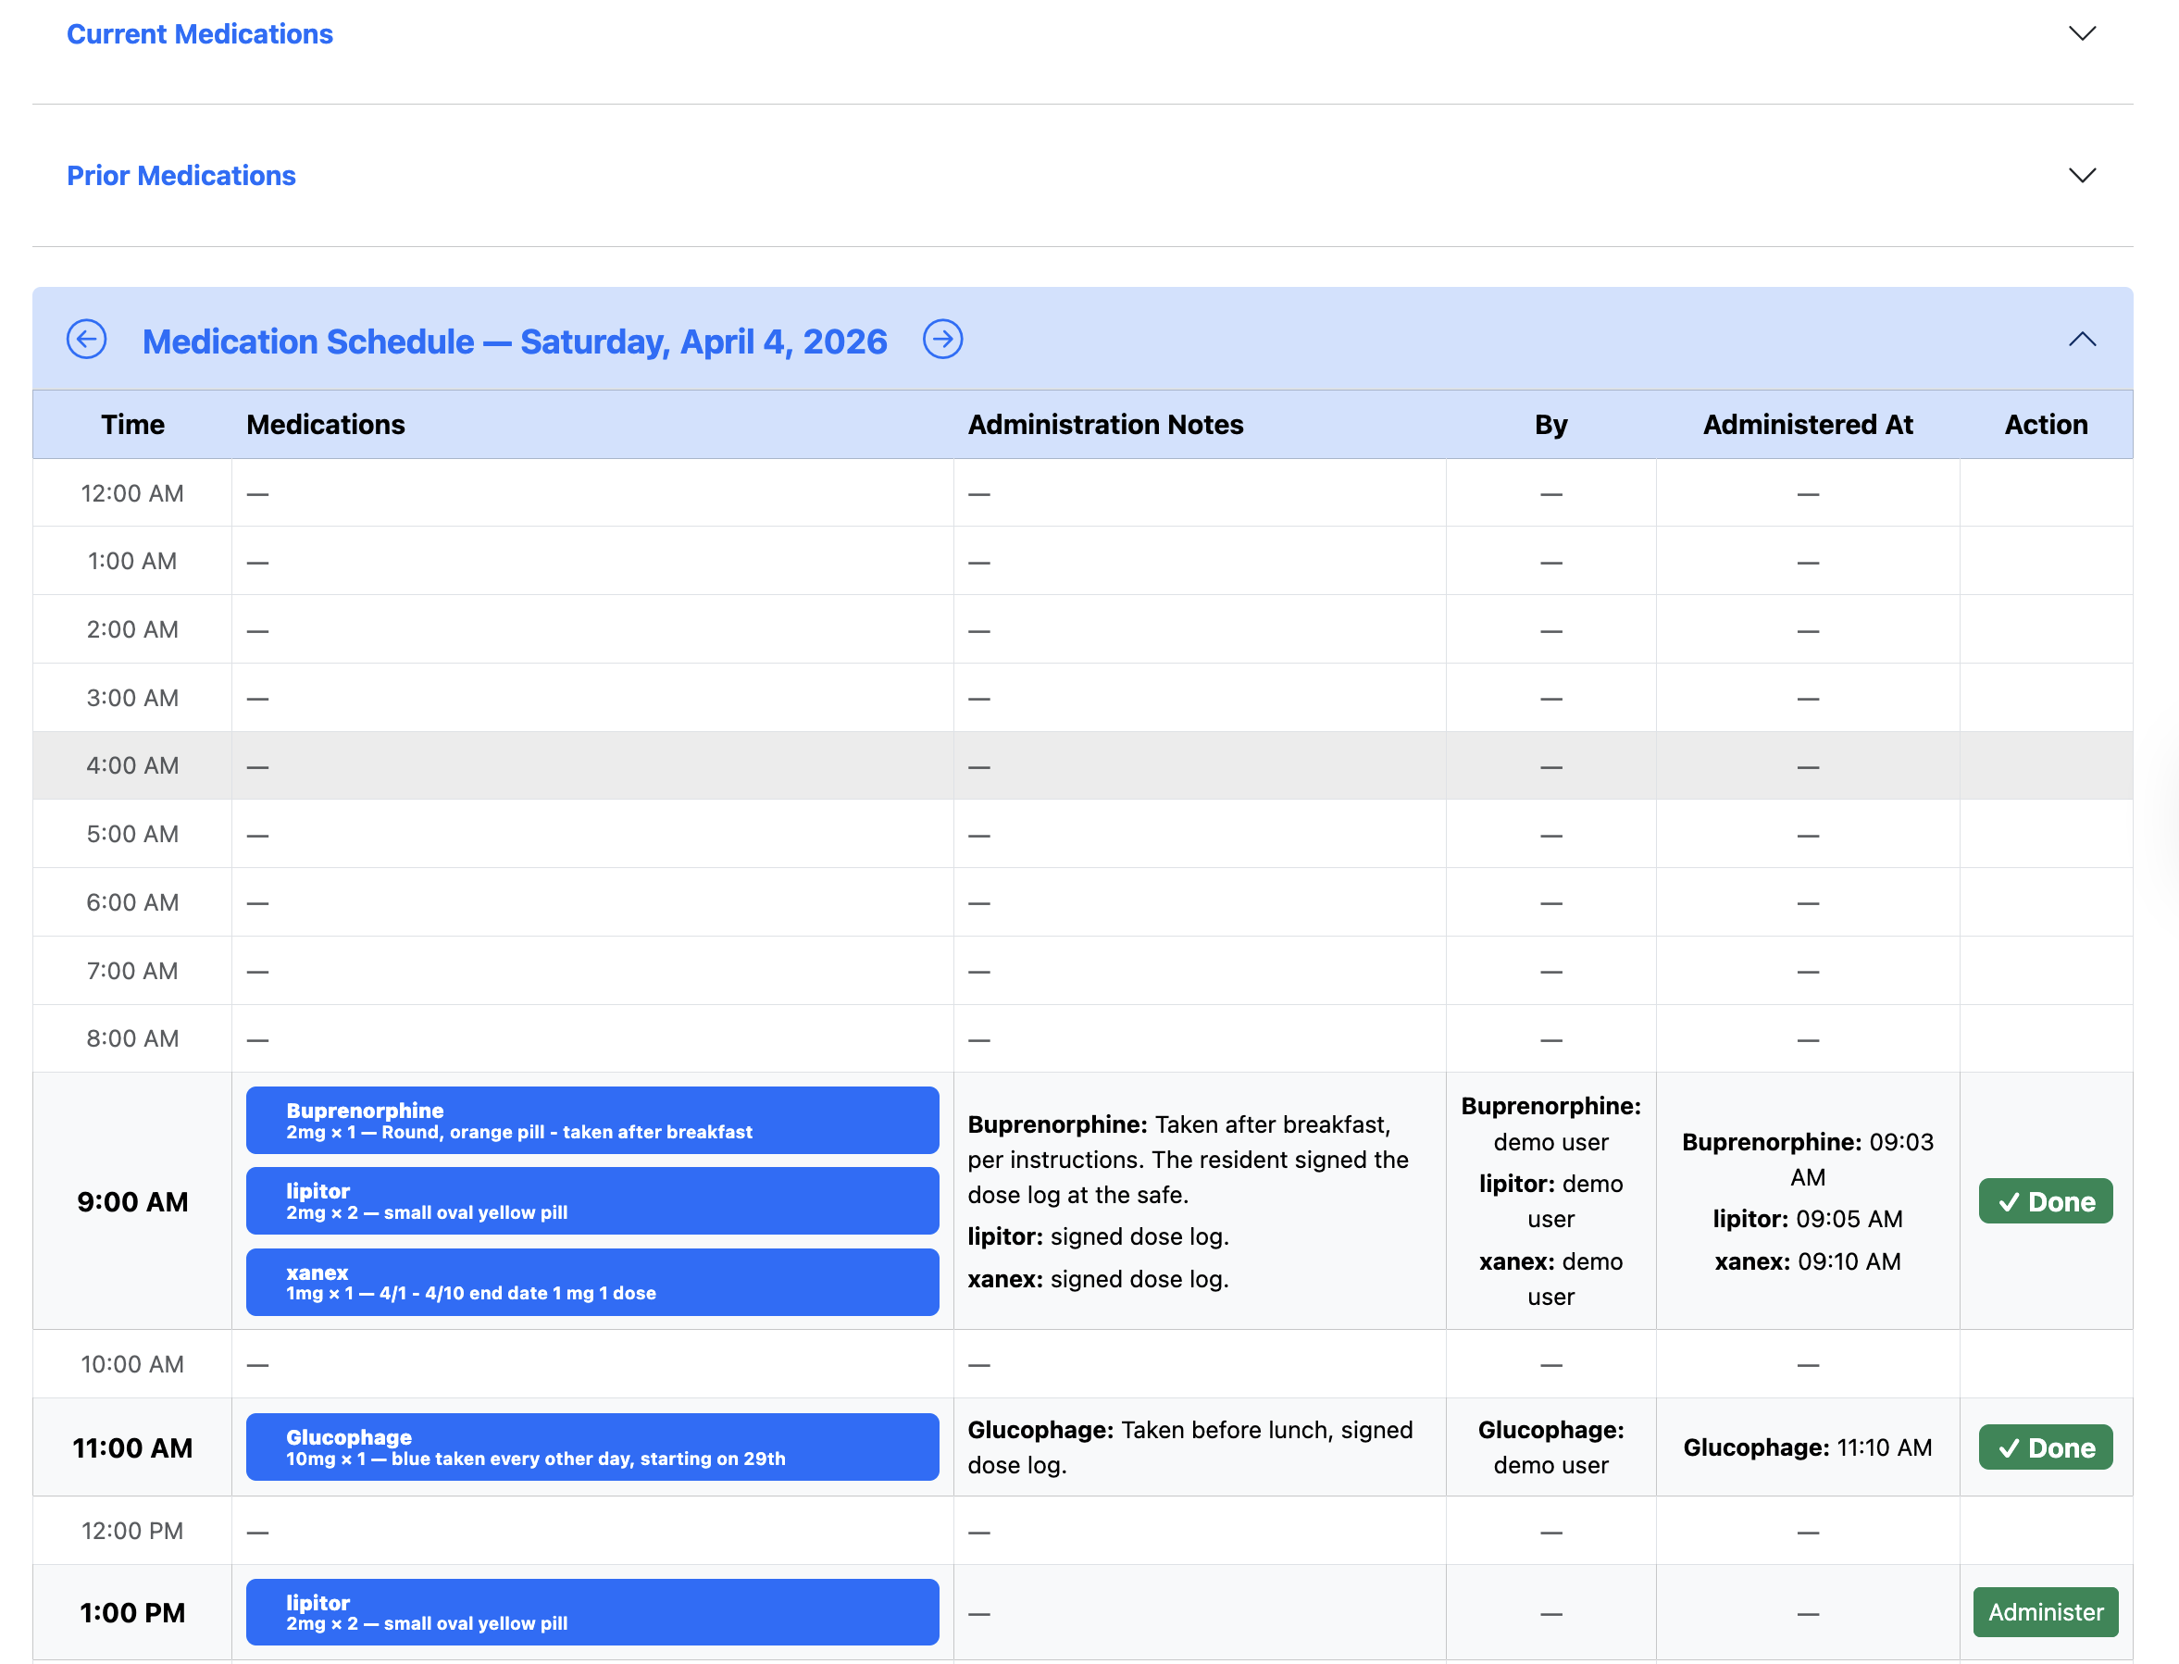Viewport: 2179px width, 1664px height.
Task: Select the lipitor medication card at 9:00 AM
Action: pyautogui.click(x=592, y=1200)
